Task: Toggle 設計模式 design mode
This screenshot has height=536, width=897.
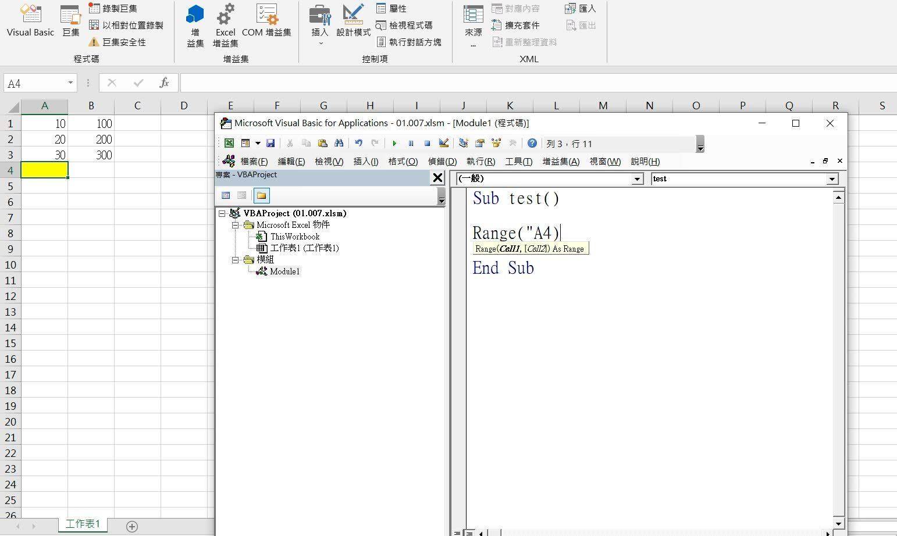Action: pos(353,22)
